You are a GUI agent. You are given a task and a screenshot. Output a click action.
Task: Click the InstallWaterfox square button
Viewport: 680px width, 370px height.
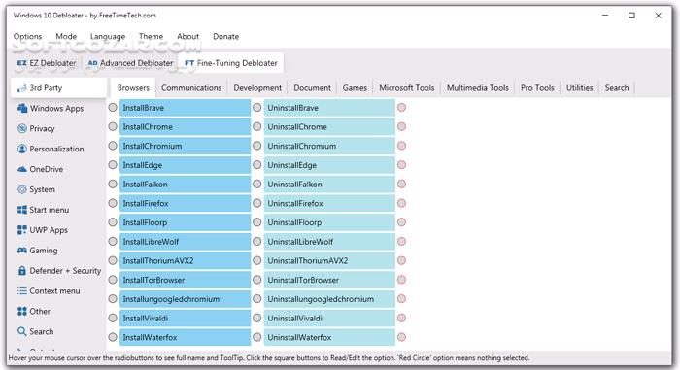click(186, 337)
